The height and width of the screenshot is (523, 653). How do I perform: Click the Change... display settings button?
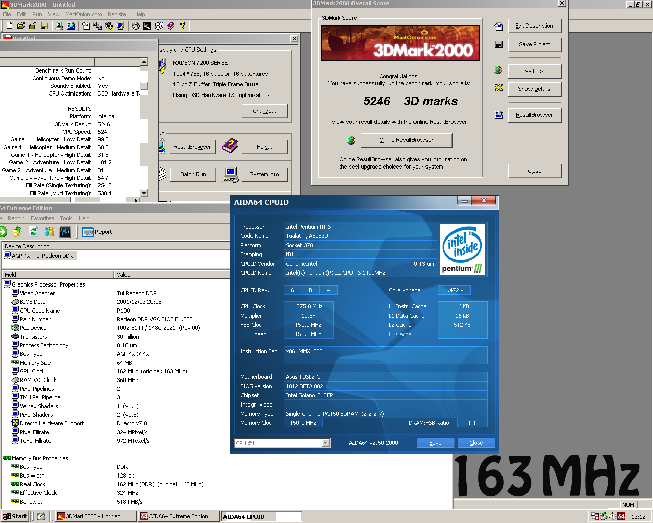point(264,111)
